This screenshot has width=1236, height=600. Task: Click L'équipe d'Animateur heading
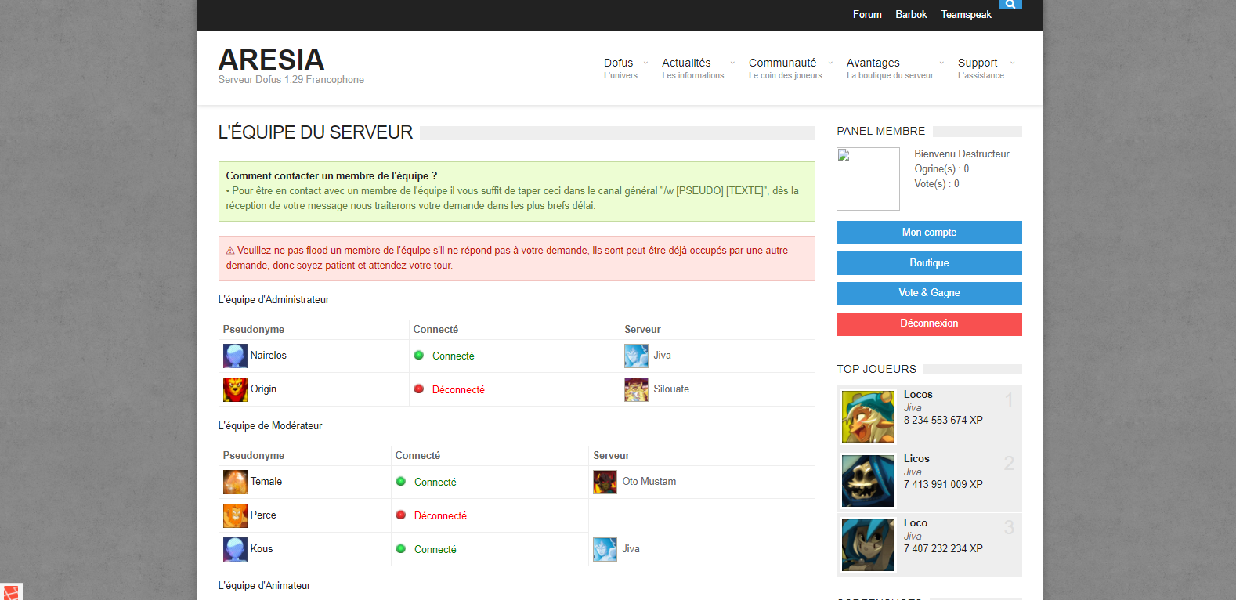click(x=264, y=586)
